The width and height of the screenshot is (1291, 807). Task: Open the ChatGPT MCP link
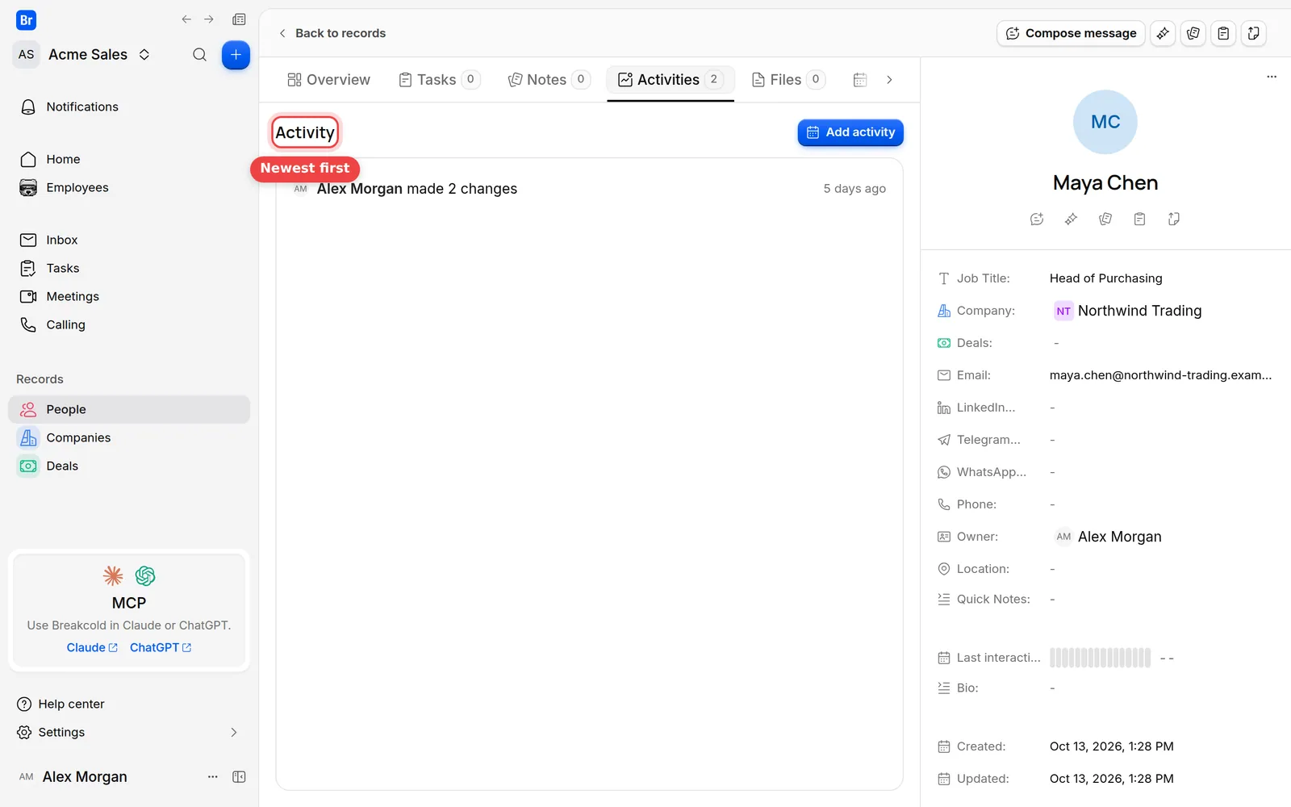click(x=161, y=647)
